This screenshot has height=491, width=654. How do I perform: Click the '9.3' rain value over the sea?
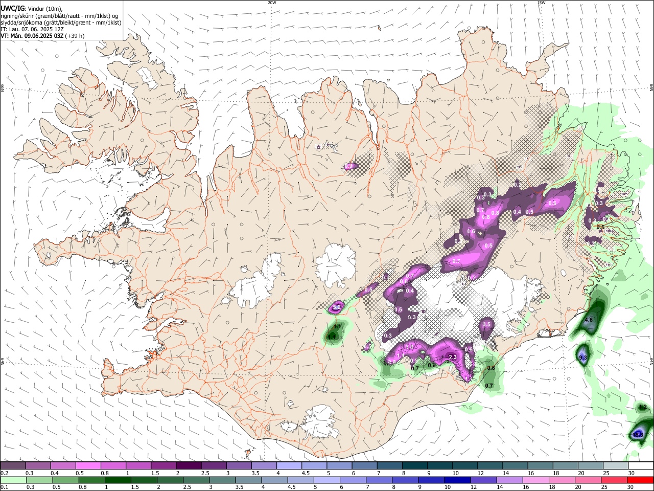tap(583, 357)
